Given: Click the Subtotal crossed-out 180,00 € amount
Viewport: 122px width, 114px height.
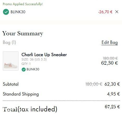Looking at the screenshot, I should [x=94, y=84].
